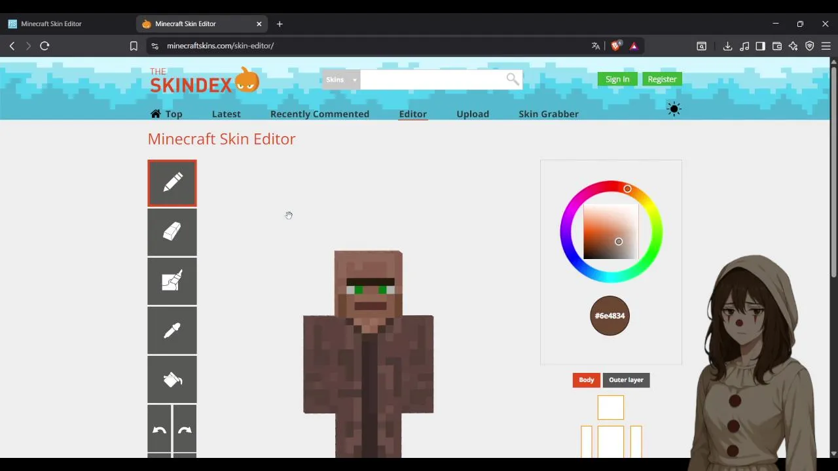Click the Skindex search text field
Image resolution: width=838 pixels, height=471 pixels.
click(x=433, y=80)
